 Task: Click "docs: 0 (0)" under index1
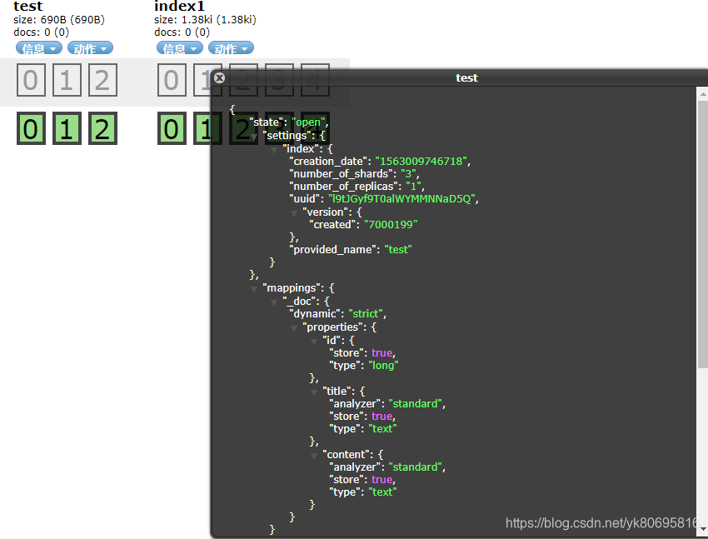point(182,32)
